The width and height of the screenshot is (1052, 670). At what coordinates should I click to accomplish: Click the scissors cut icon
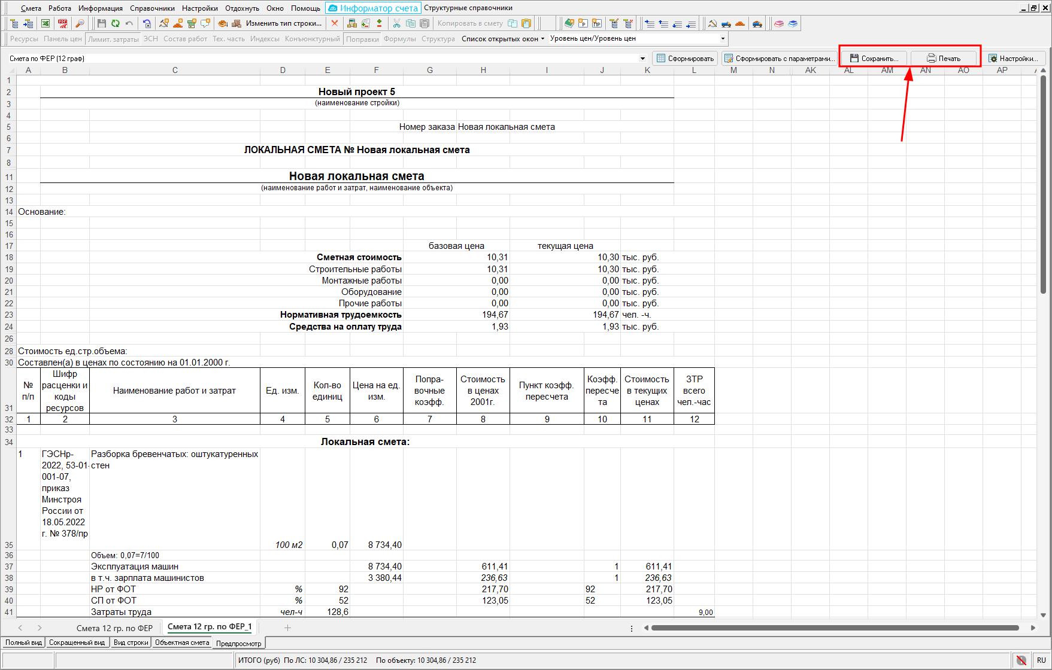click(x=396, y=23)
